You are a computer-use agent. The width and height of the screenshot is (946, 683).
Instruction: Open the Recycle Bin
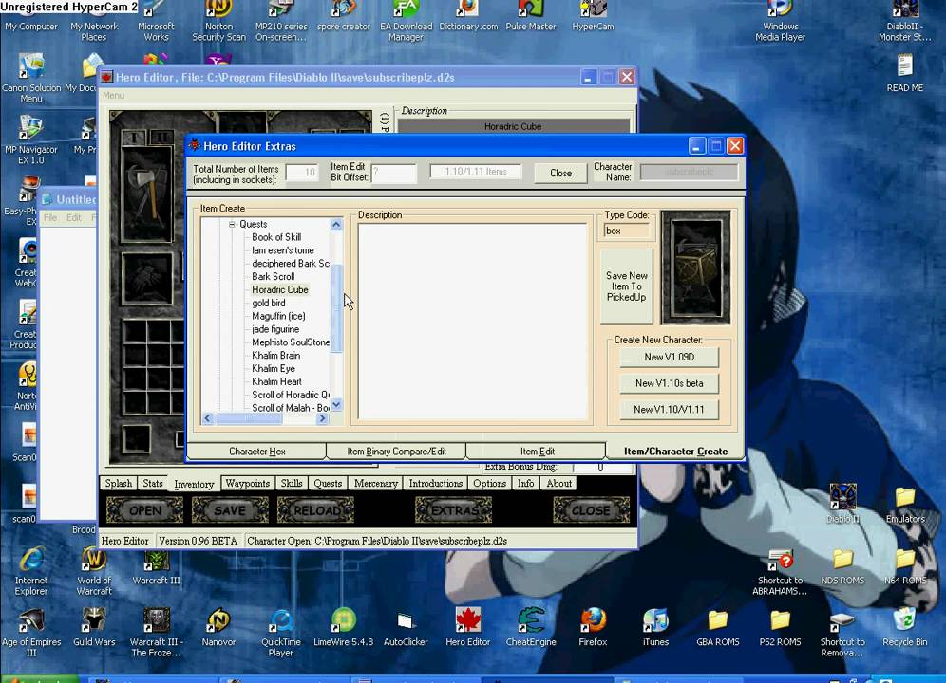(904, 628)
